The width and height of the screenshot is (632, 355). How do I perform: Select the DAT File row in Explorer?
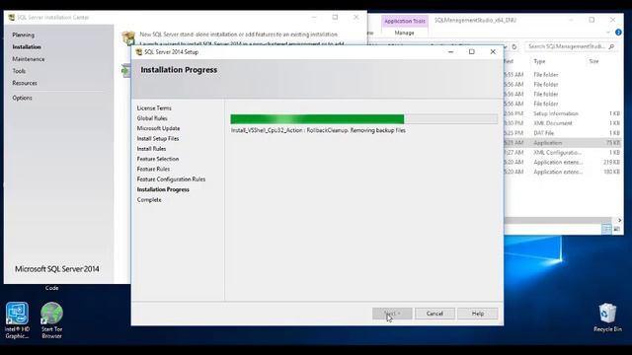coord(562,133)
